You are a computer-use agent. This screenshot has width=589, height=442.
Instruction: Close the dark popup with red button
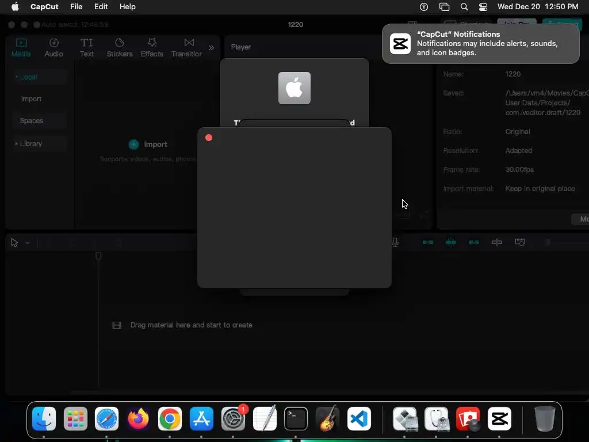209,138
